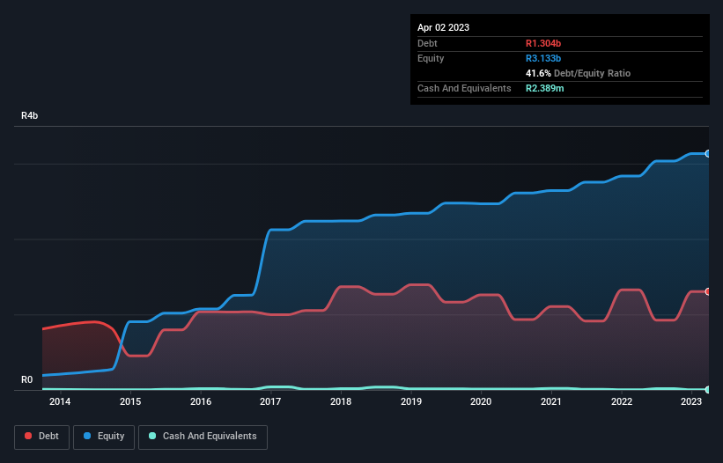Viewport: 723px width, 463px height.
Task: Click the tooltip Debt row label
Action: point(427,43)
